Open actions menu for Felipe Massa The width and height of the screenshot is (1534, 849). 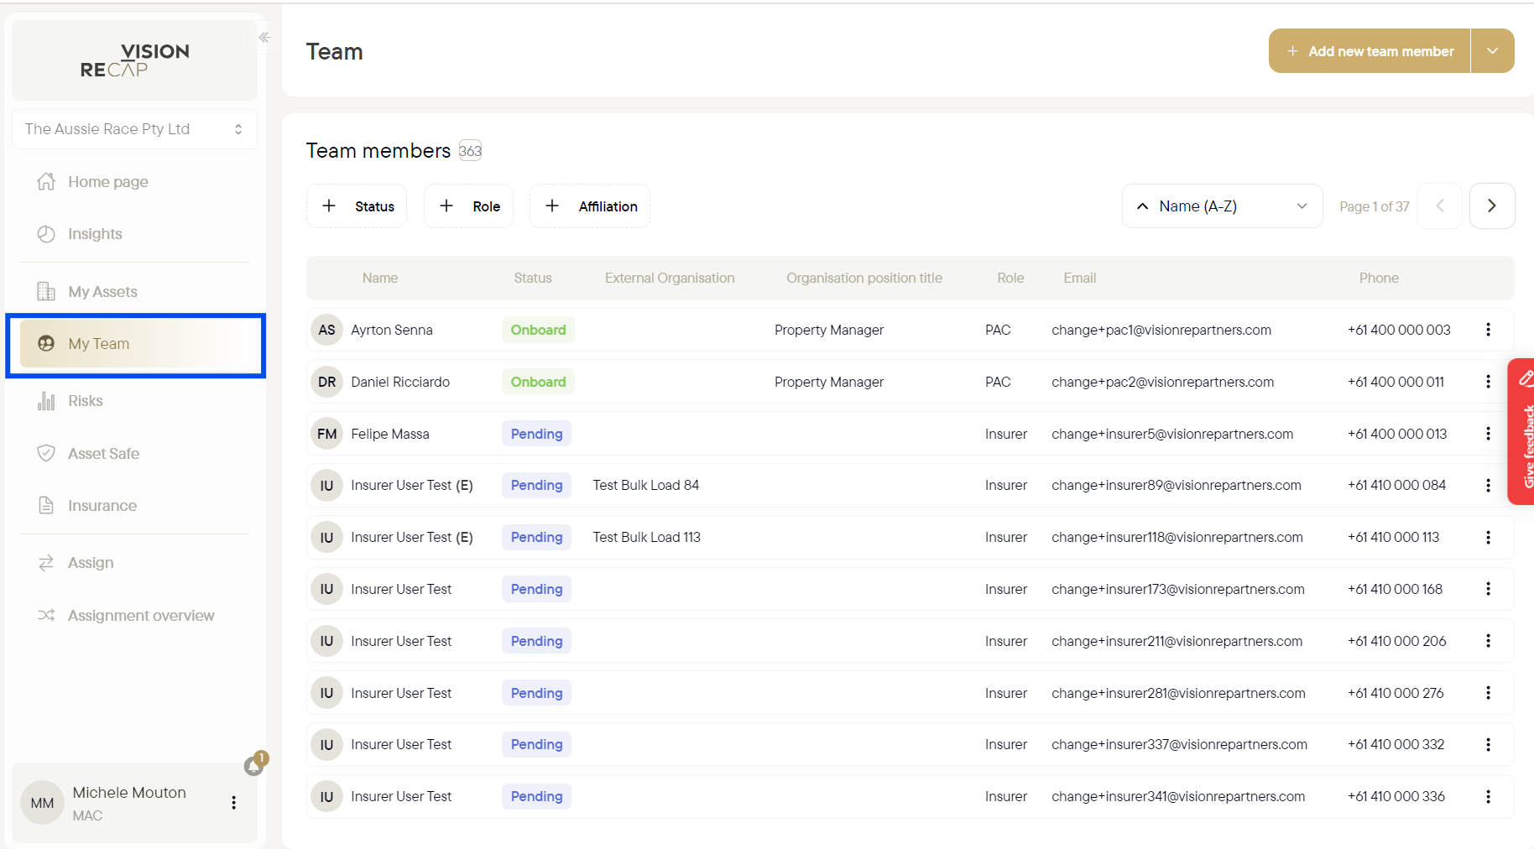point(1488,434)
